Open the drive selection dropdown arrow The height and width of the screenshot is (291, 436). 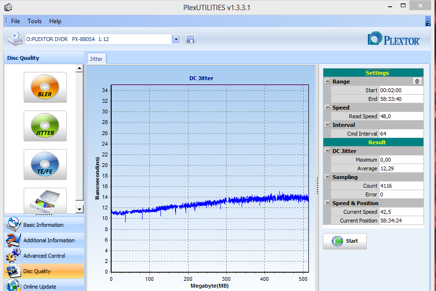pos(176,39)
